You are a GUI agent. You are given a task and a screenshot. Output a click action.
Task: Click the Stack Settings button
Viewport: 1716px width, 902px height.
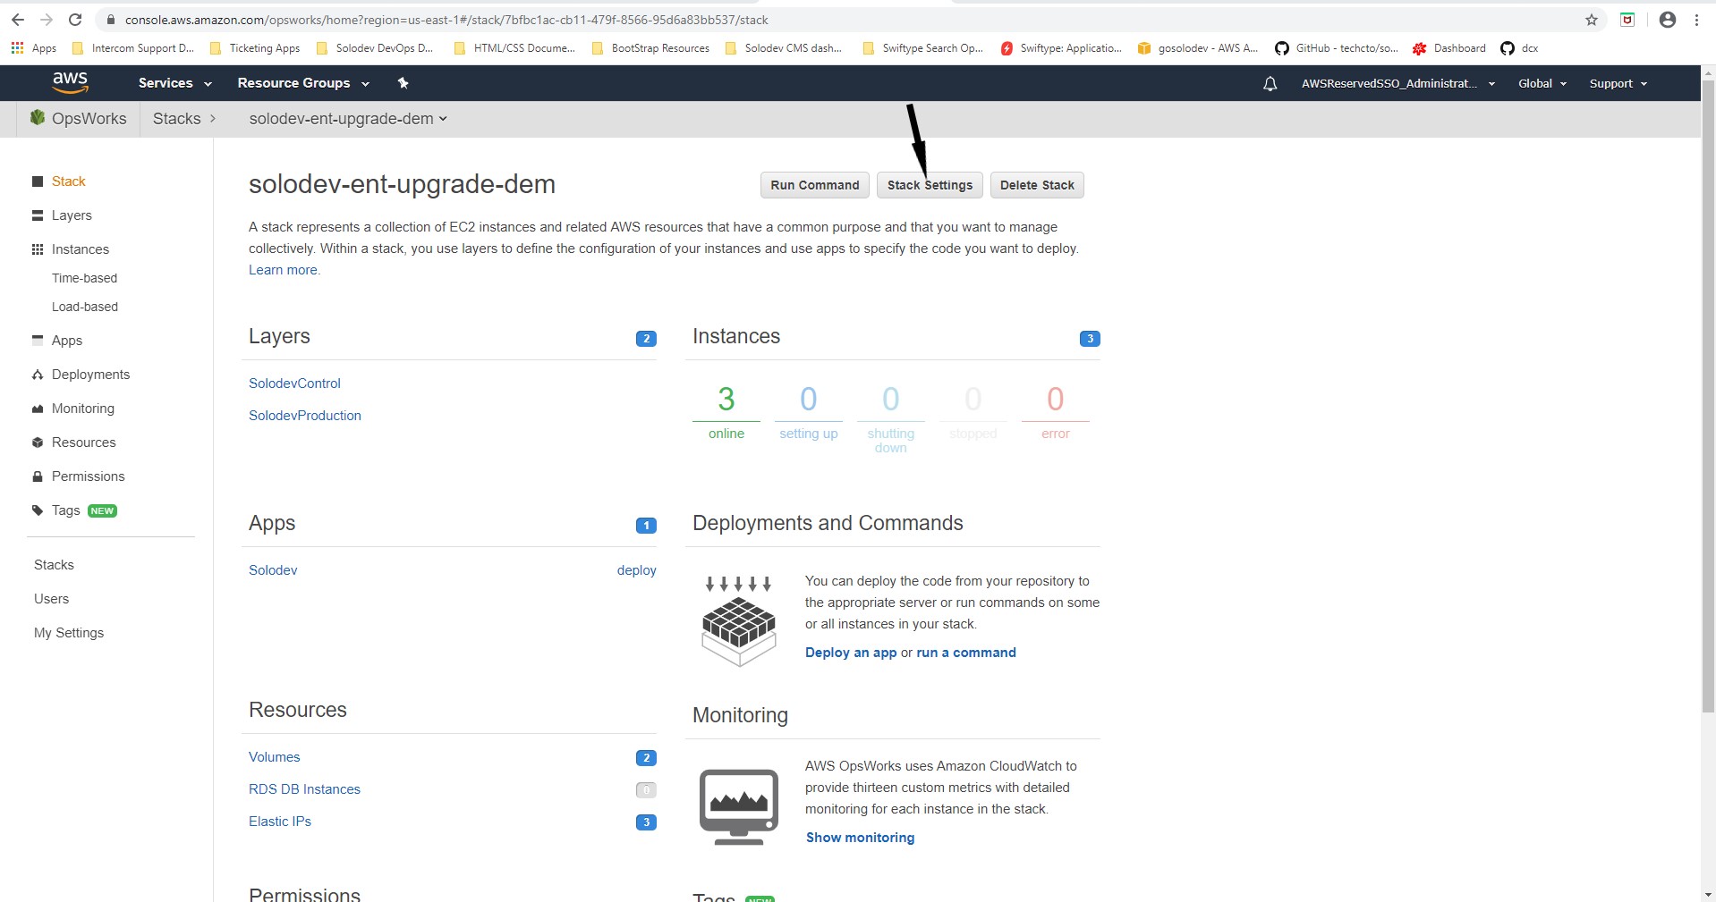click(x=930, y=185)
